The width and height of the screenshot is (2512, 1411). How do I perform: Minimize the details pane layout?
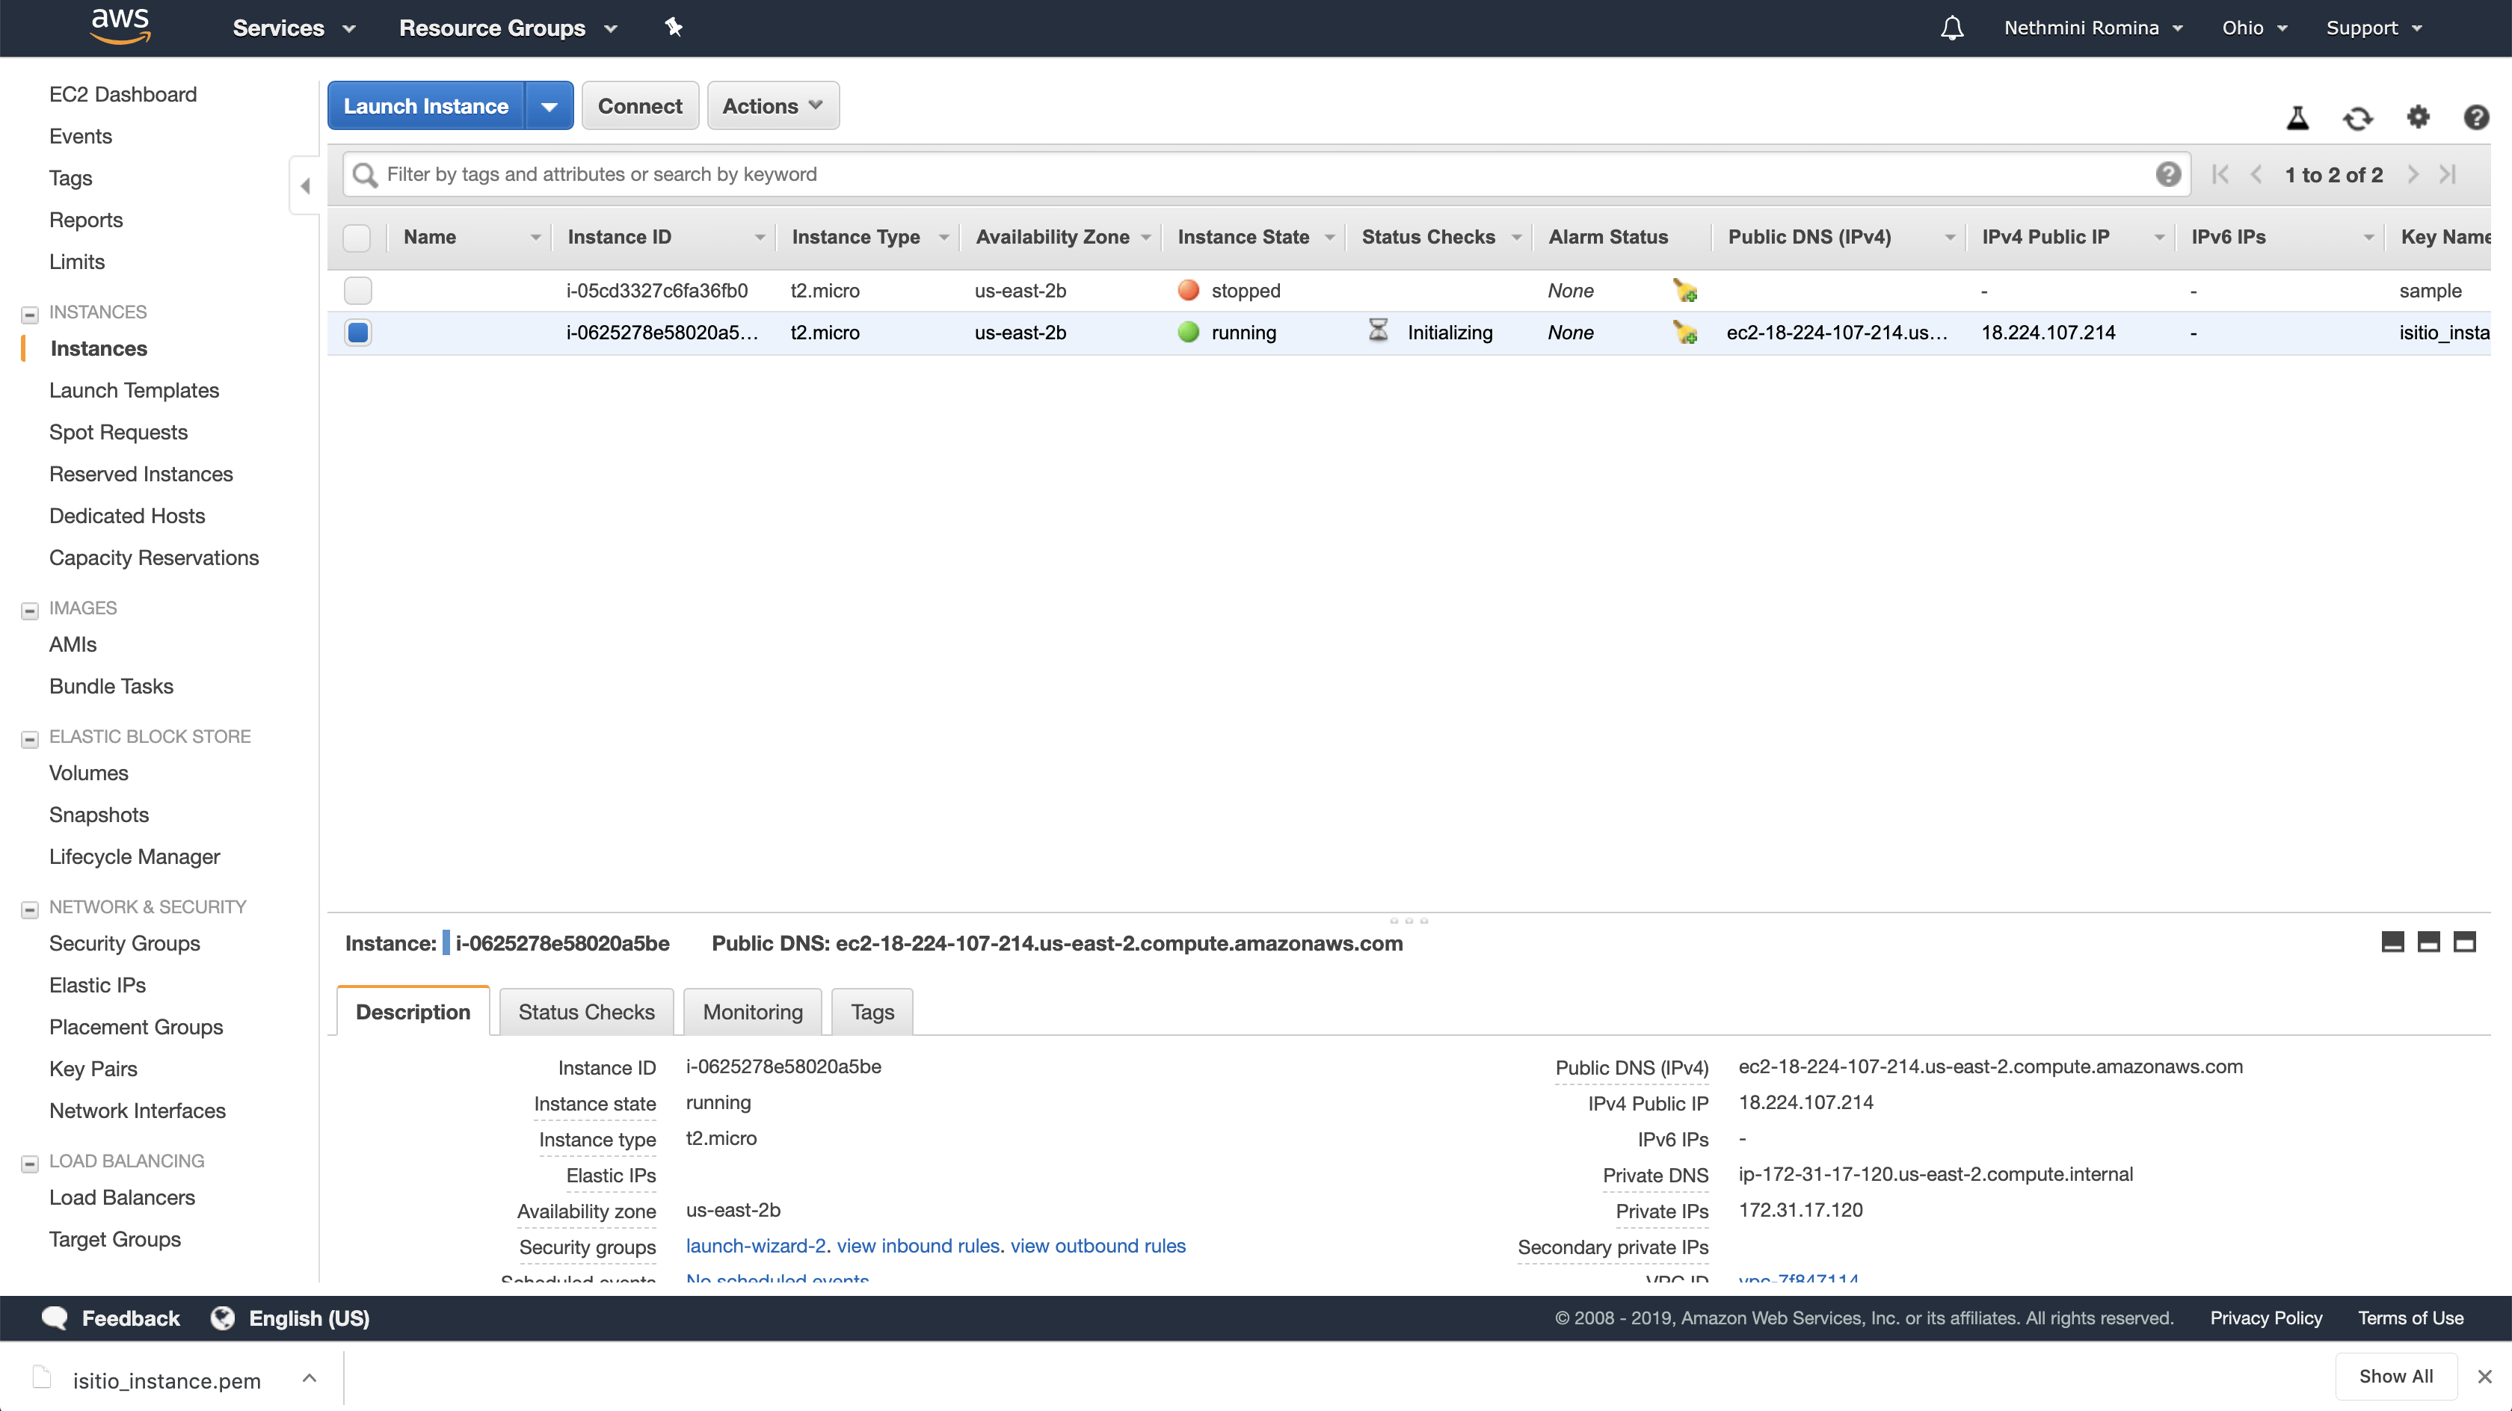2392,942
